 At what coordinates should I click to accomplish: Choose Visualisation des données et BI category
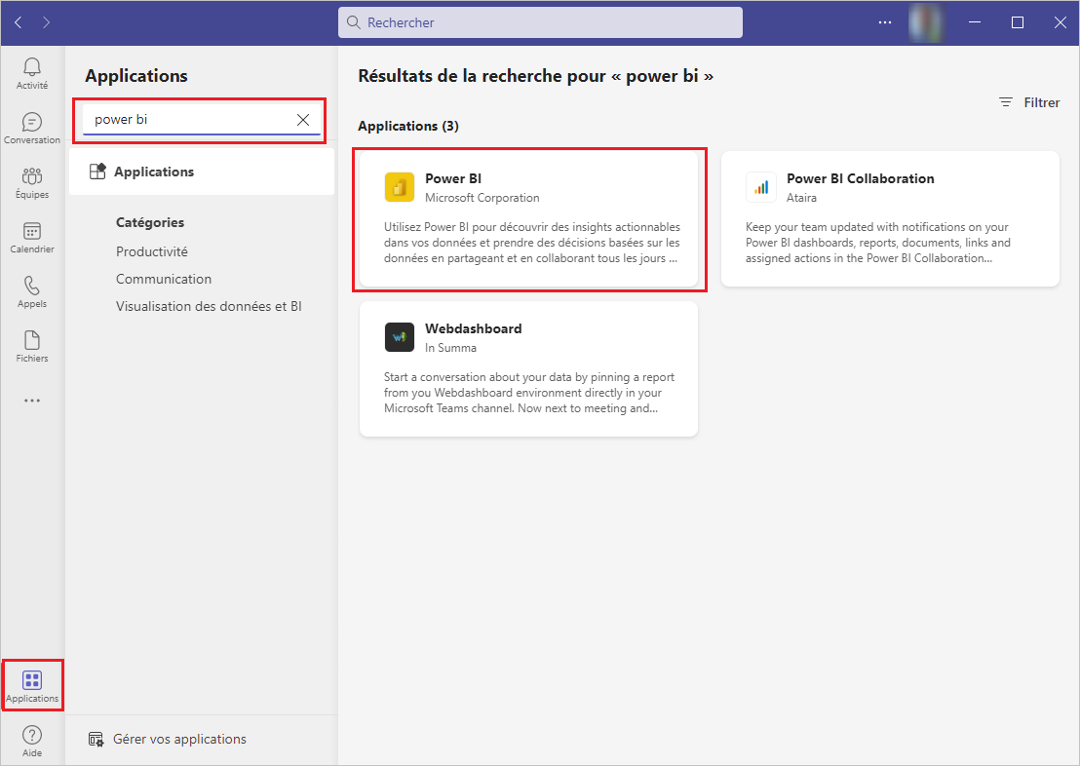click(209, 307)
